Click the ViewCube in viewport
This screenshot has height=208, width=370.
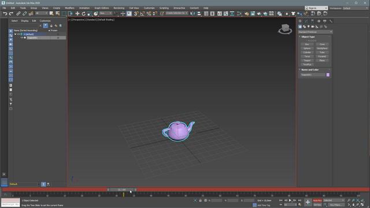point(285,29)
